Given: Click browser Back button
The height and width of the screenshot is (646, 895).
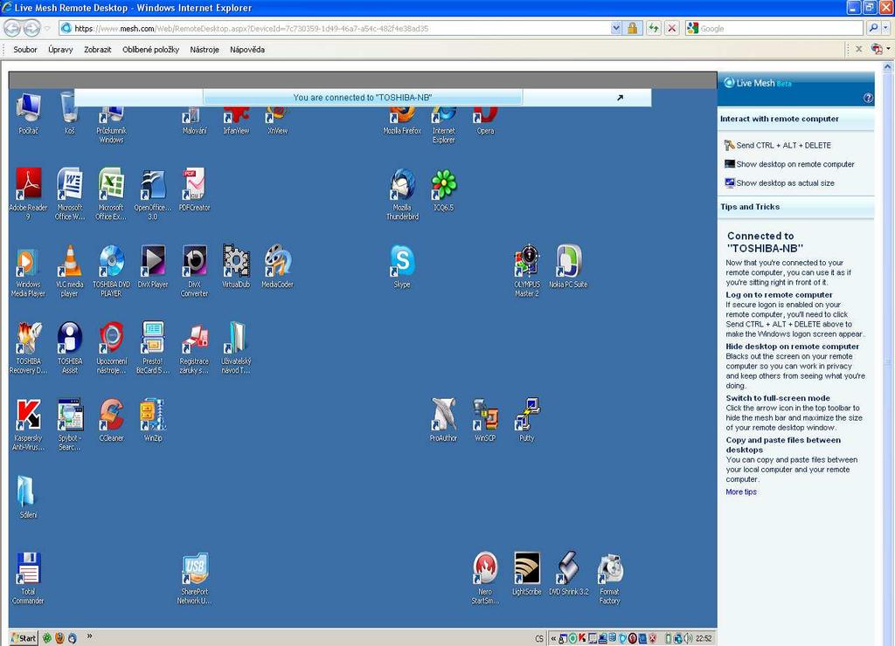Looking at the screenshot, I should [x=12, y=28].
